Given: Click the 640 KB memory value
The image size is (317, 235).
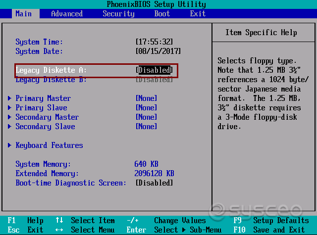Looking at the screenshot, I should click(147, 164).
